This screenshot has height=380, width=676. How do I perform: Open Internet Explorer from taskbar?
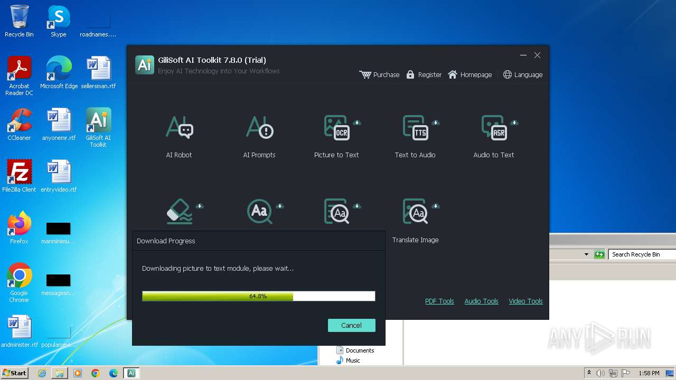(42, 373)
